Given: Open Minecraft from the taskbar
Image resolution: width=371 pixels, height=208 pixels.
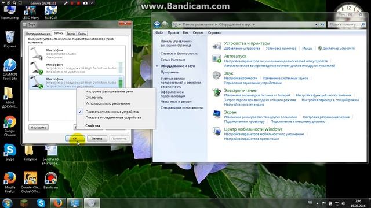Looking at the screenshot, I should click(x=24, y=203).
